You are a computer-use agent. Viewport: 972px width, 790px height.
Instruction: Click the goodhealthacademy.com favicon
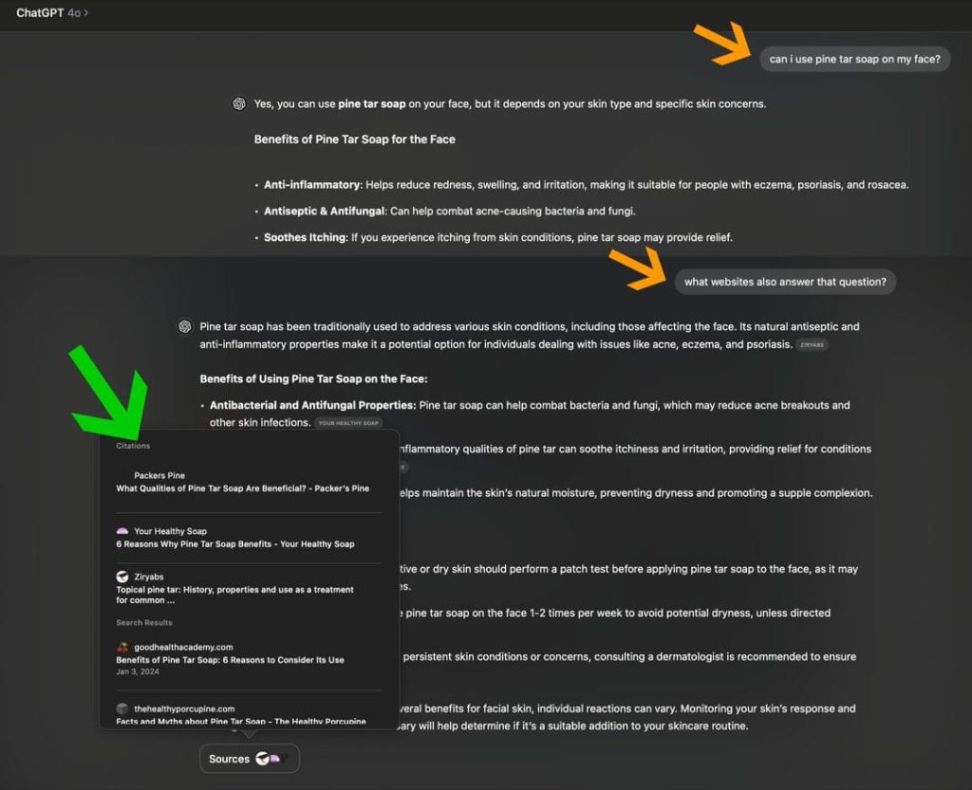click(x=122, y=647)
